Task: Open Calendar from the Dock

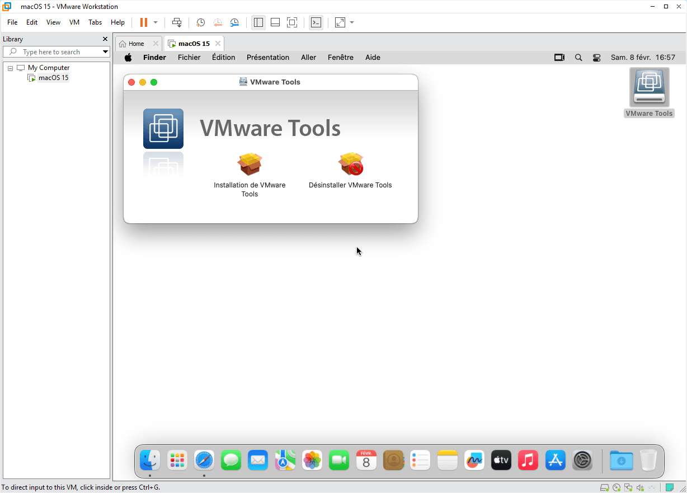Action: point(366,461)
